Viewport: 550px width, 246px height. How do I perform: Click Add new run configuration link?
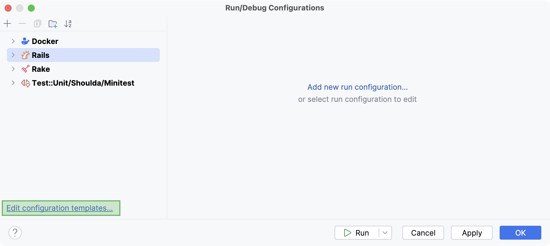coord(357,87)
